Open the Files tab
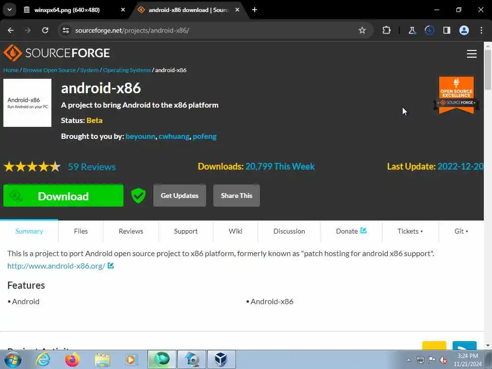This screenshot has height=369, width=492. click(x=81, y=231)
